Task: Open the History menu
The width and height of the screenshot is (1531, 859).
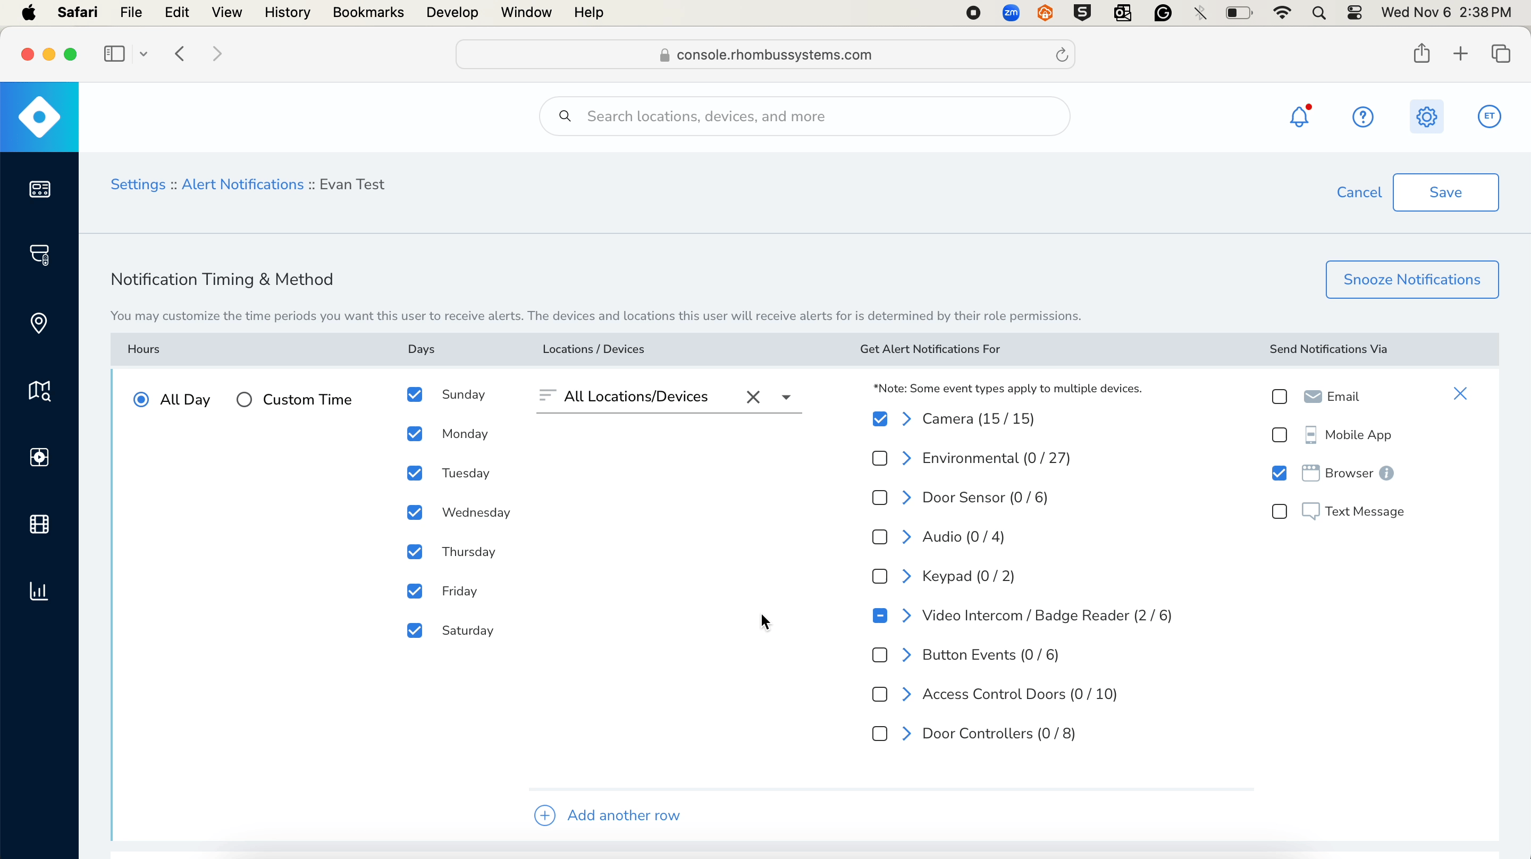Action: [287, 12]
